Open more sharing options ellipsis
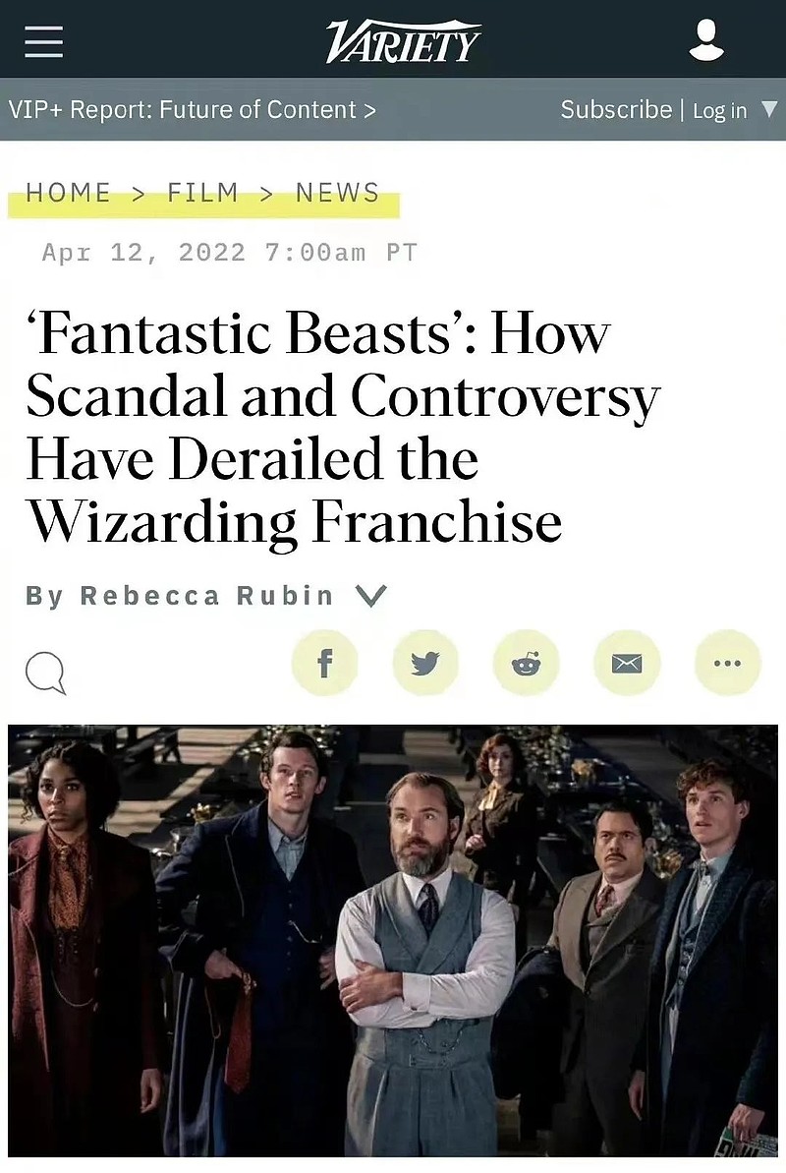The width and height of the screenshot is (786, 1173). coord(728,662)
